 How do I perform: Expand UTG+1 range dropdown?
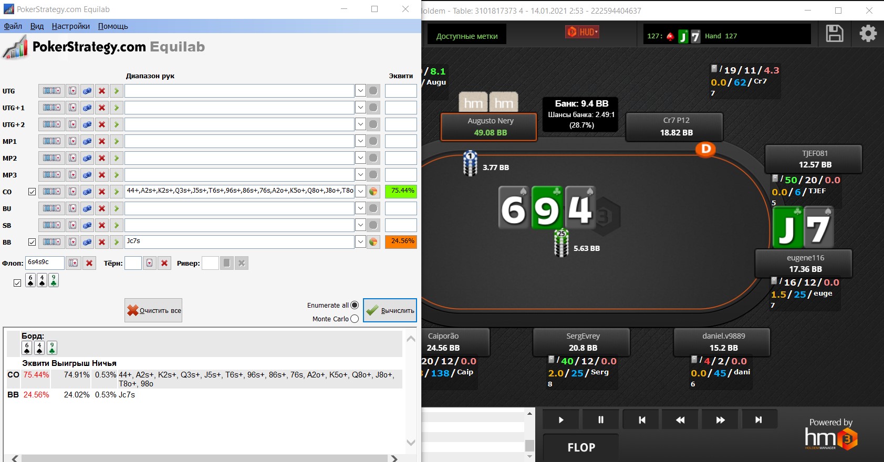(x=360, y=108)
